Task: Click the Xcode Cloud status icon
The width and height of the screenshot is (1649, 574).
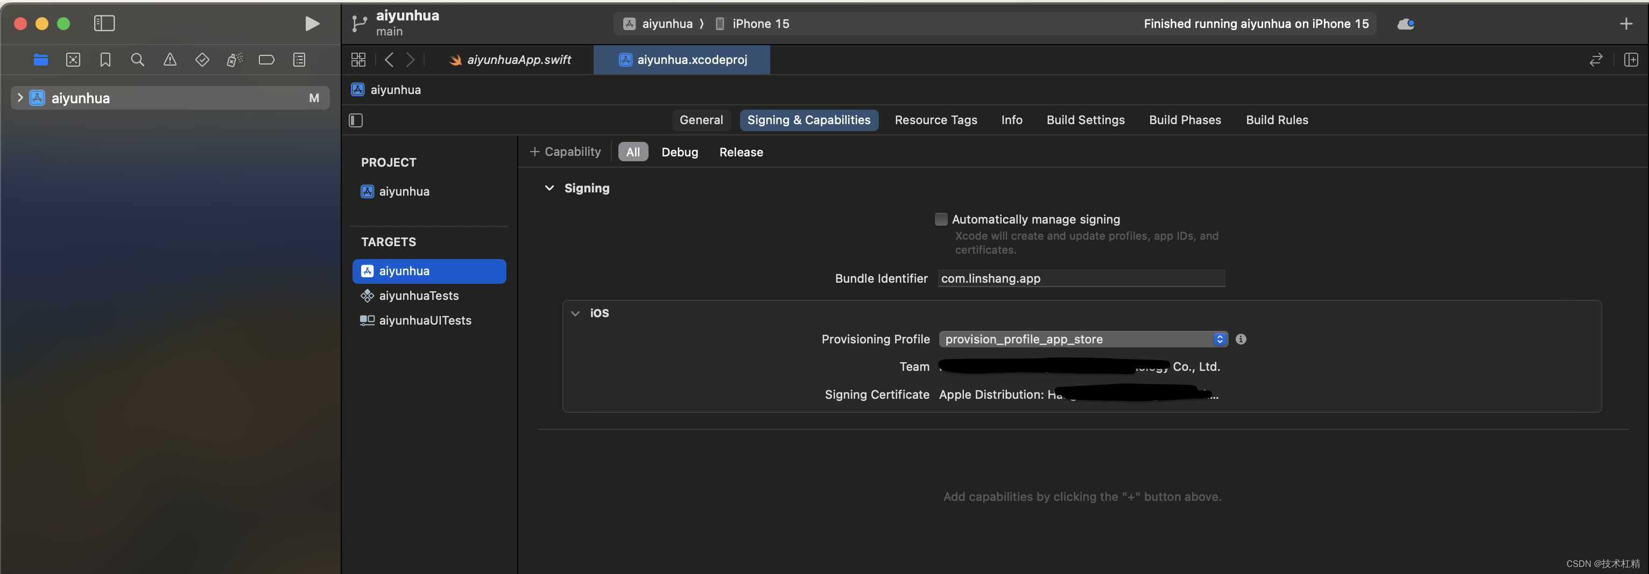Action: [1406, 24]
